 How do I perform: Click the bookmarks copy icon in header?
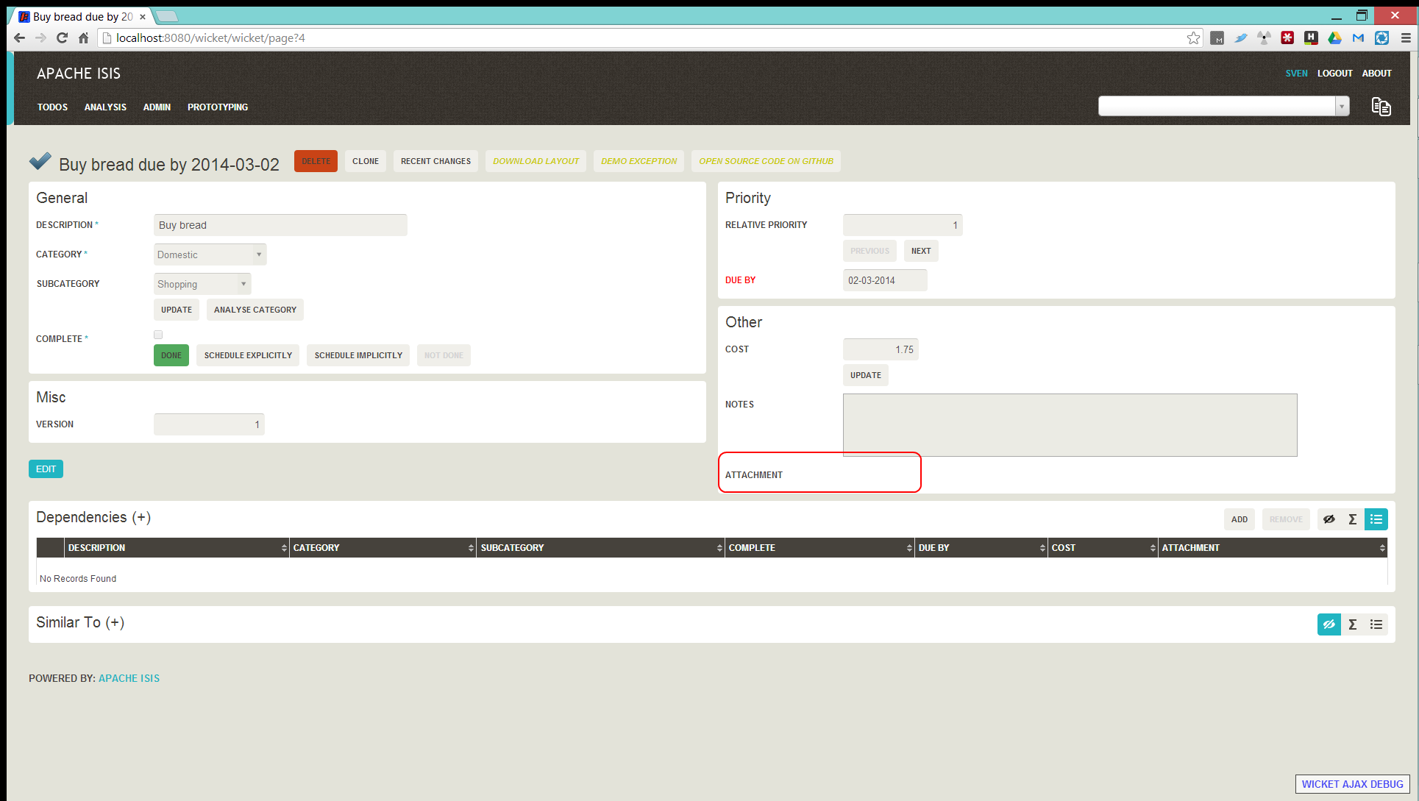pyautogui.click(x=1381, y=107)
